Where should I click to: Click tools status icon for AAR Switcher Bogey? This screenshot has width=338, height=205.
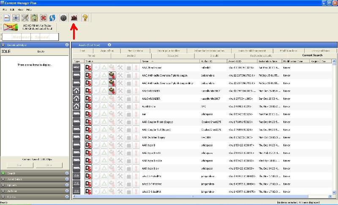pos(120,137)
